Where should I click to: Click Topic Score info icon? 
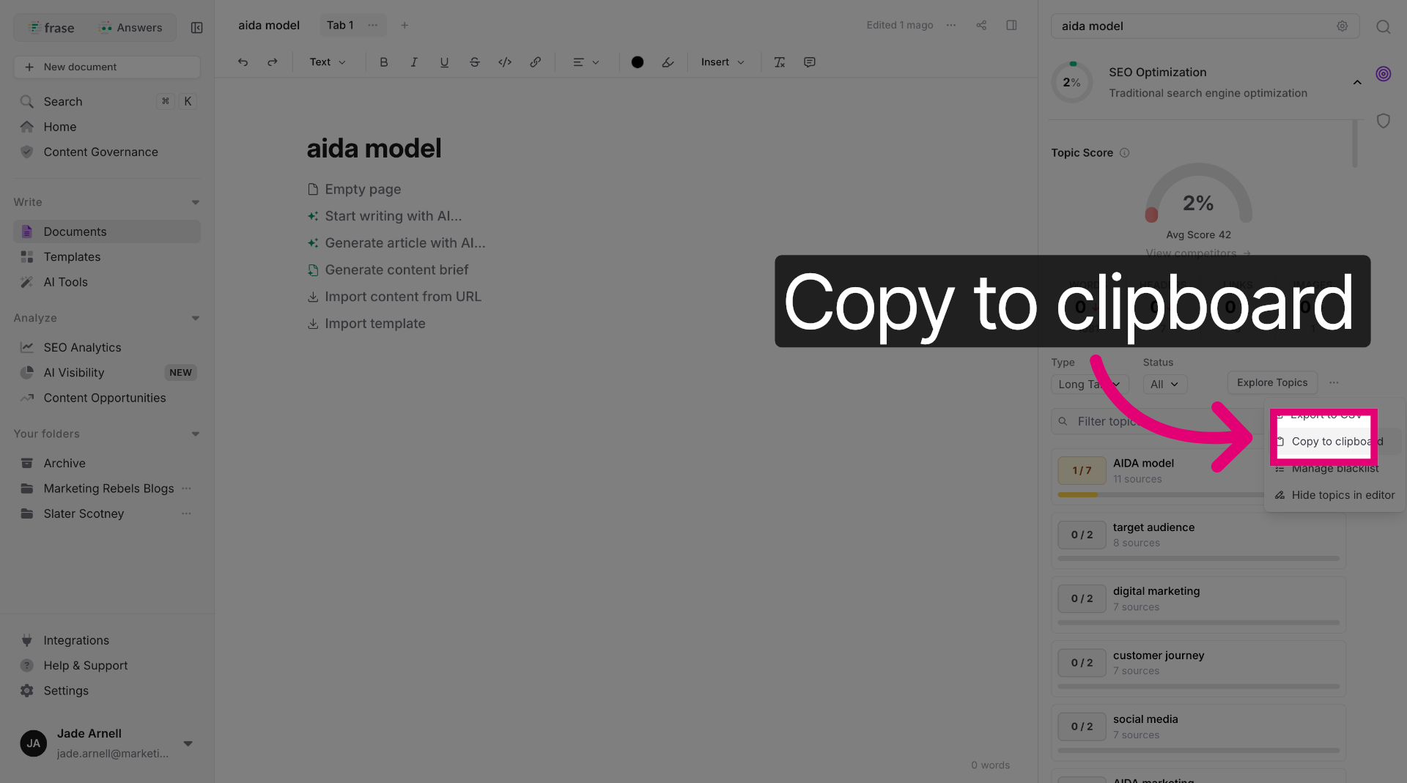click(1124, 153)
